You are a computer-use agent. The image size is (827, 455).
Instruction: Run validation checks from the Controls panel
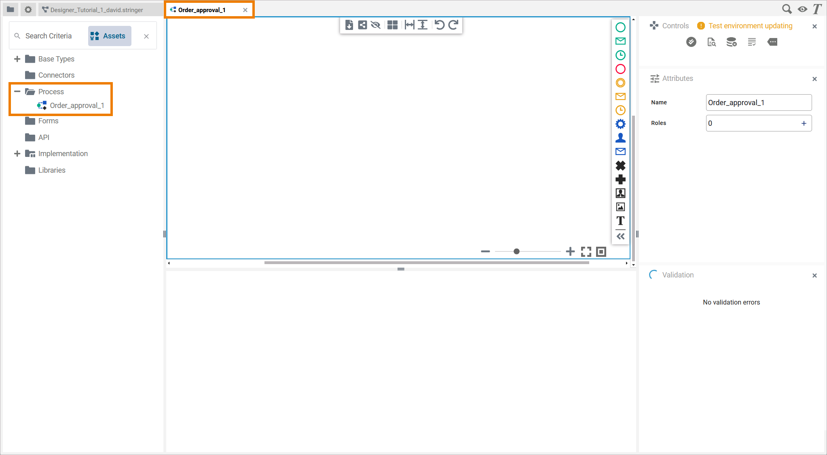click(691, 42)
